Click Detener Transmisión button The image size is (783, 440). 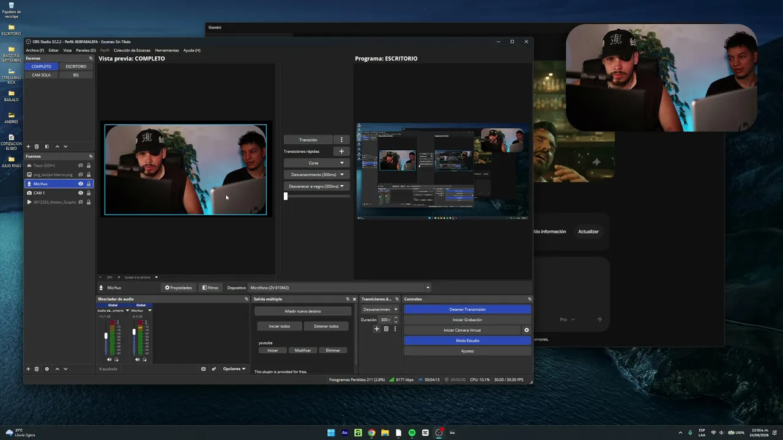coord(467,309)
